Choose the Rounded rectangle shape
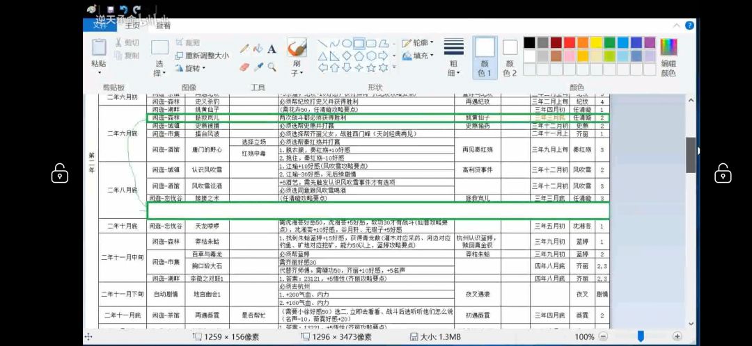The width and height of the screenshot is (752, 346). pyautogui.click(x=370, y=44)
